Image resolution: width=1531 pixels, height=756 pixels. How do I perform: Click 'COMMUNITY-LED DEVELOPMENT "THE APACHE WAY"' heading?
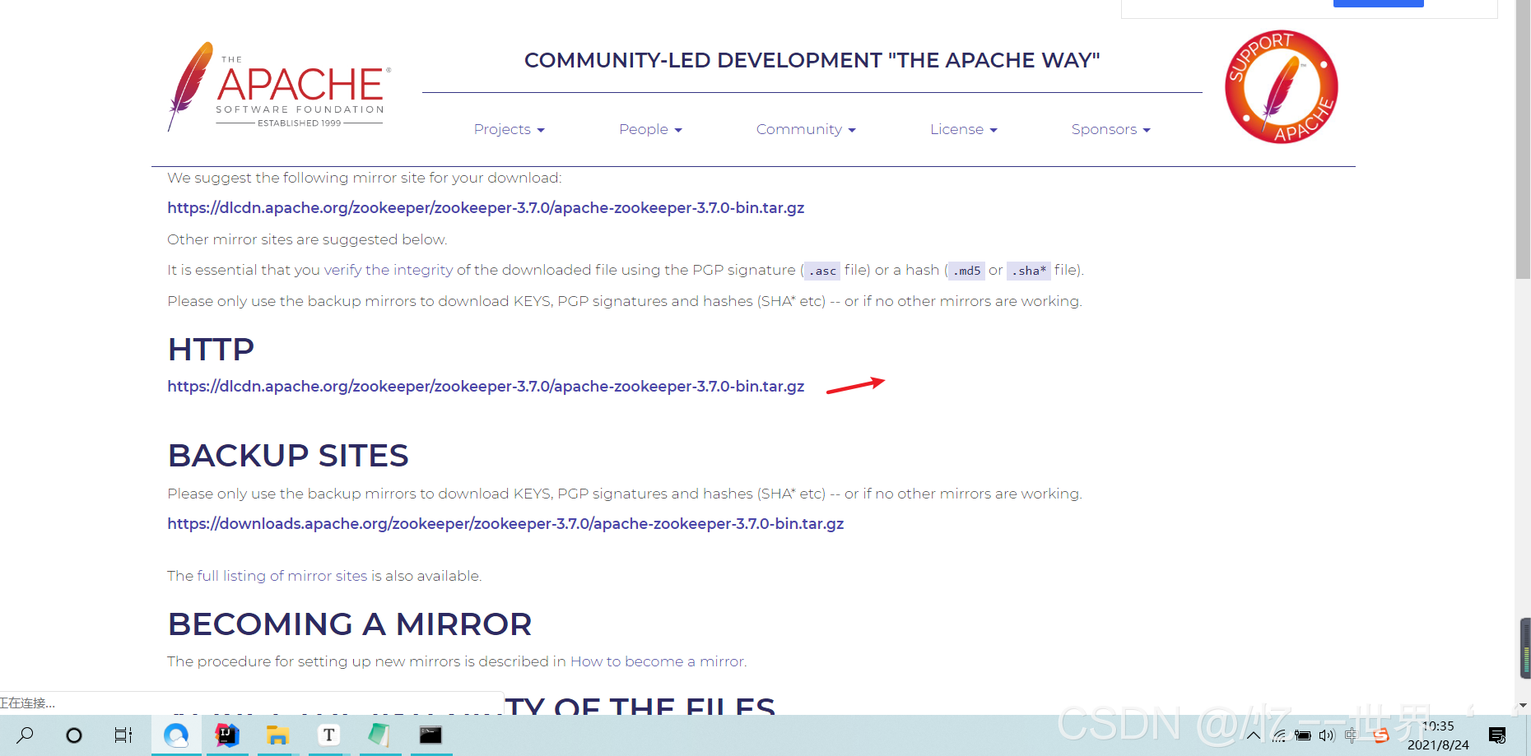[x=812, y=60]
